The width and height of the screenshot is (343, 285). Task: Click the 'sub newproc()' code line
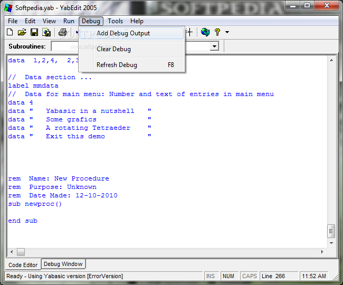click(x=35, y=204)
